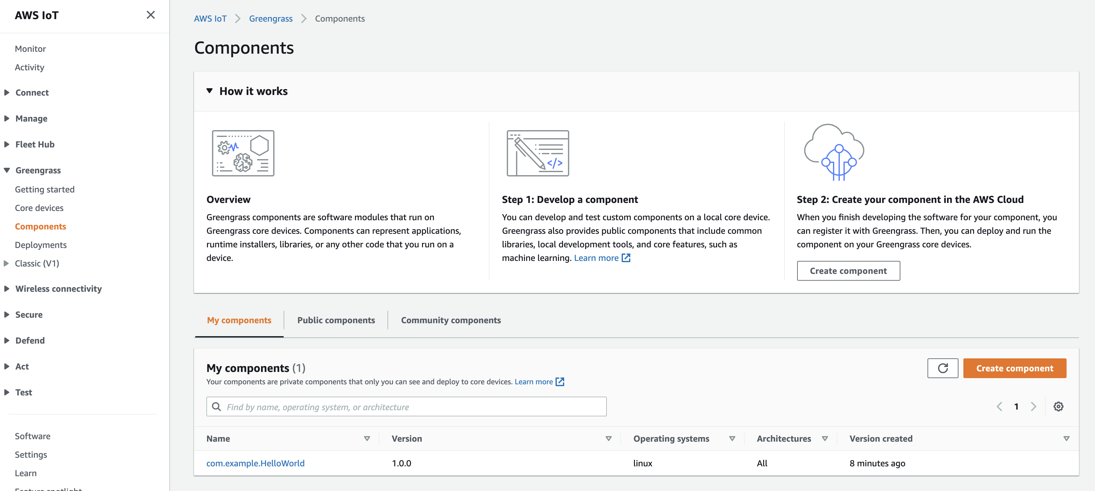
Task: Open Getting started under Greengrass
Action: point(44,189)
